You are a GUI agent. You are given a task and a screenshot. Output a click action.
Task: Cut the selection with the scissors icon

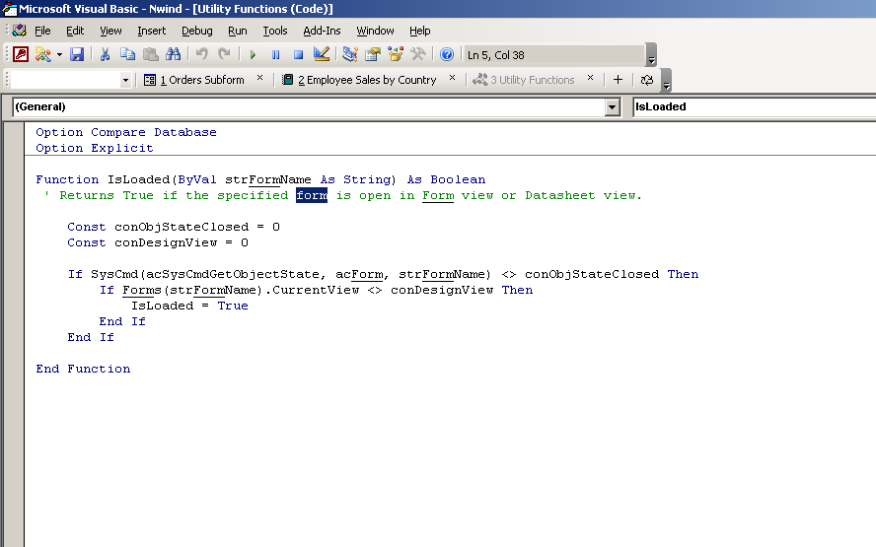coord(105,54)
